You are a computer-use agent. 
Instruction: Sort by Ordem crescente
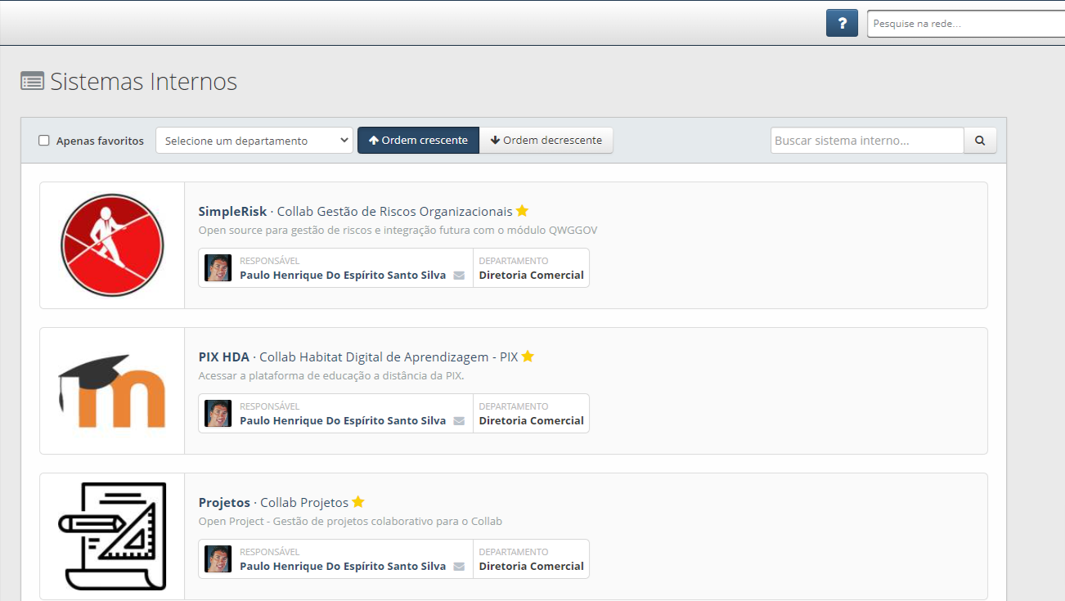pyautogui.click(x=418, y=140)
